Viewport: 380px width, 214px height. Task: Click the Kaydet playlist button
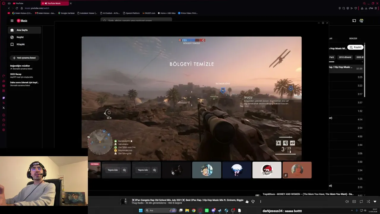tap(355, 47)
